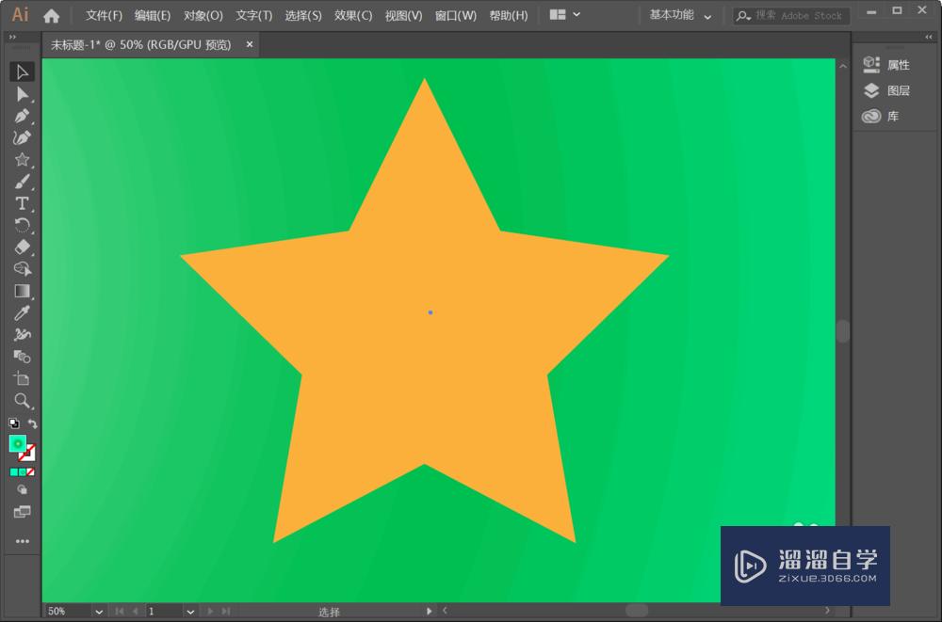Open the 视图(V) menu
Screen dimensions: 942x622
[x=403, y=16]
